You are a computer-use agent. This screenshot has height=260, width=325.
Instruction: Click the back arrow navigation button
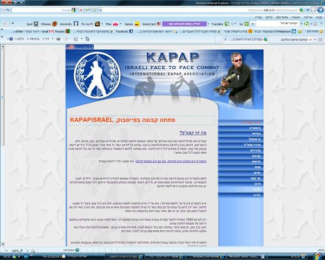(314, 10)
